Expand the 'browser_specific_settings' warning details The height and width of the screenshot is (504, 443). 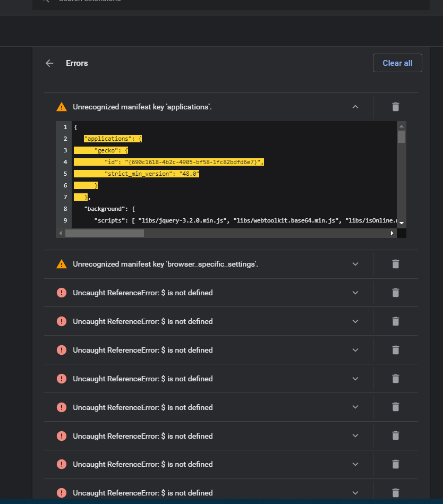[x=355, y=264]
